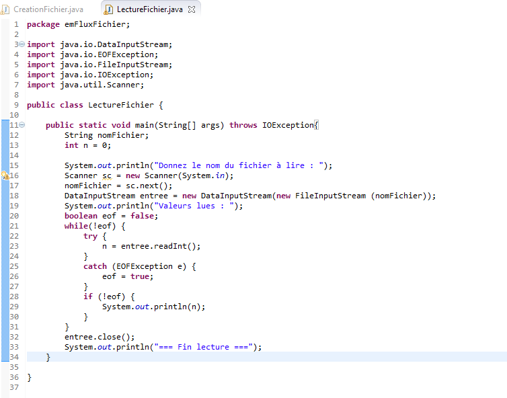Select the LectureFichier.java editor tab
The height and width of the screenshot is (398, 507).
149,9
